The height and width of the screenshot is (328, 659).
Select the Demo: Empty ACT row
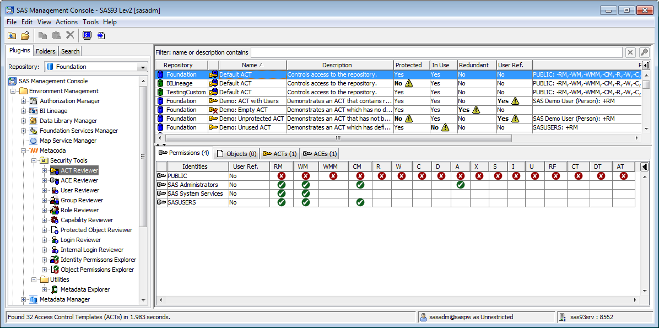pyautogui.click(x=399, y=110)
